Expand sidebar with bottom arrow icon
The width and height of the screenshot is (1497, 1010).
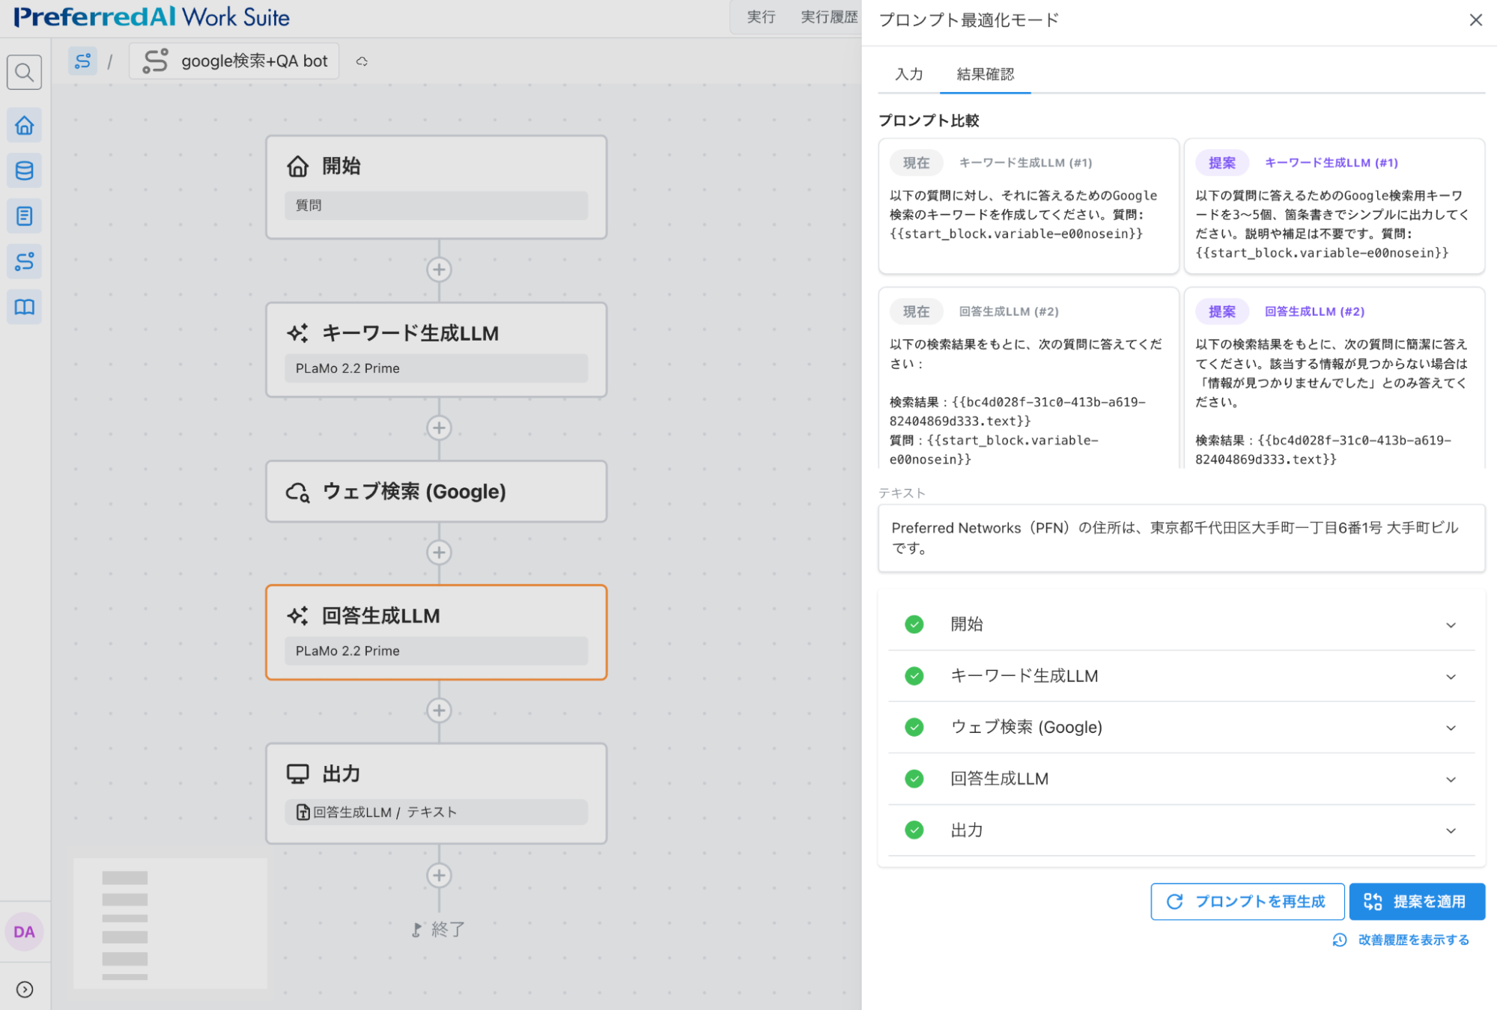click(x=24, y=989)
